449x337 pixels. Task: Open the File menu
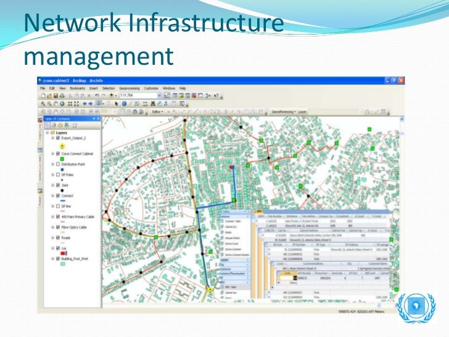coord(43,88)
